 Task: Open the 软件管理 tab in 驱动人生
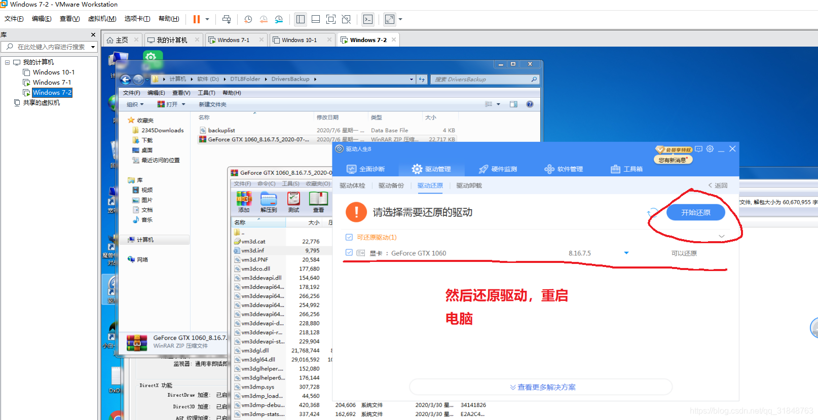[x=564, y=169]
